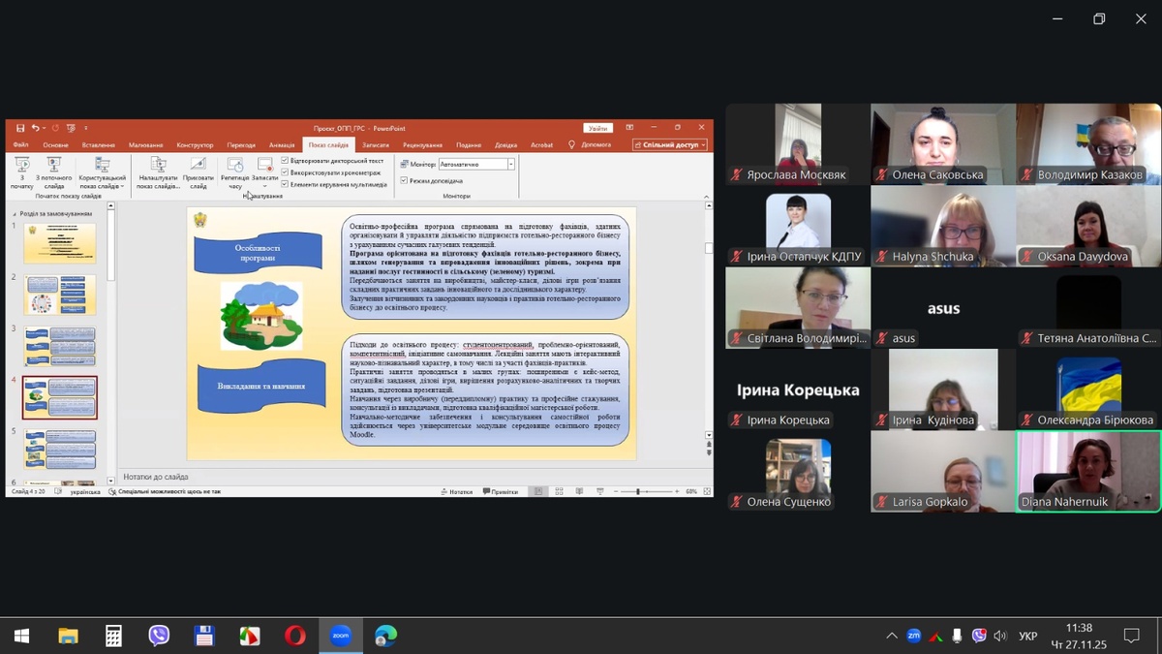Screen dimensions: 1162x654
Task: Open the Записати recording dropdown arrow
Action: point(264,186)
